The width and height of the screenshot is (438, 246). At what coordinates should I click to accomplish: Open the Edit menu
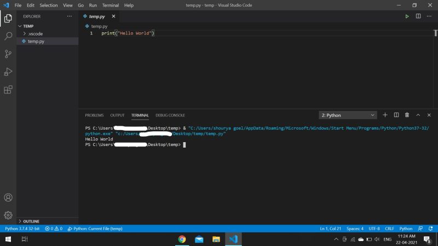tap(31, 5)
